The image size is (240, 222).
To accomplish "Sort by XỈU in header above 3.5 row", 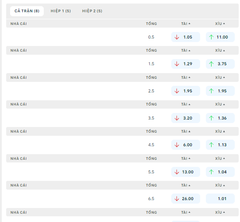I will click(220, 104).
